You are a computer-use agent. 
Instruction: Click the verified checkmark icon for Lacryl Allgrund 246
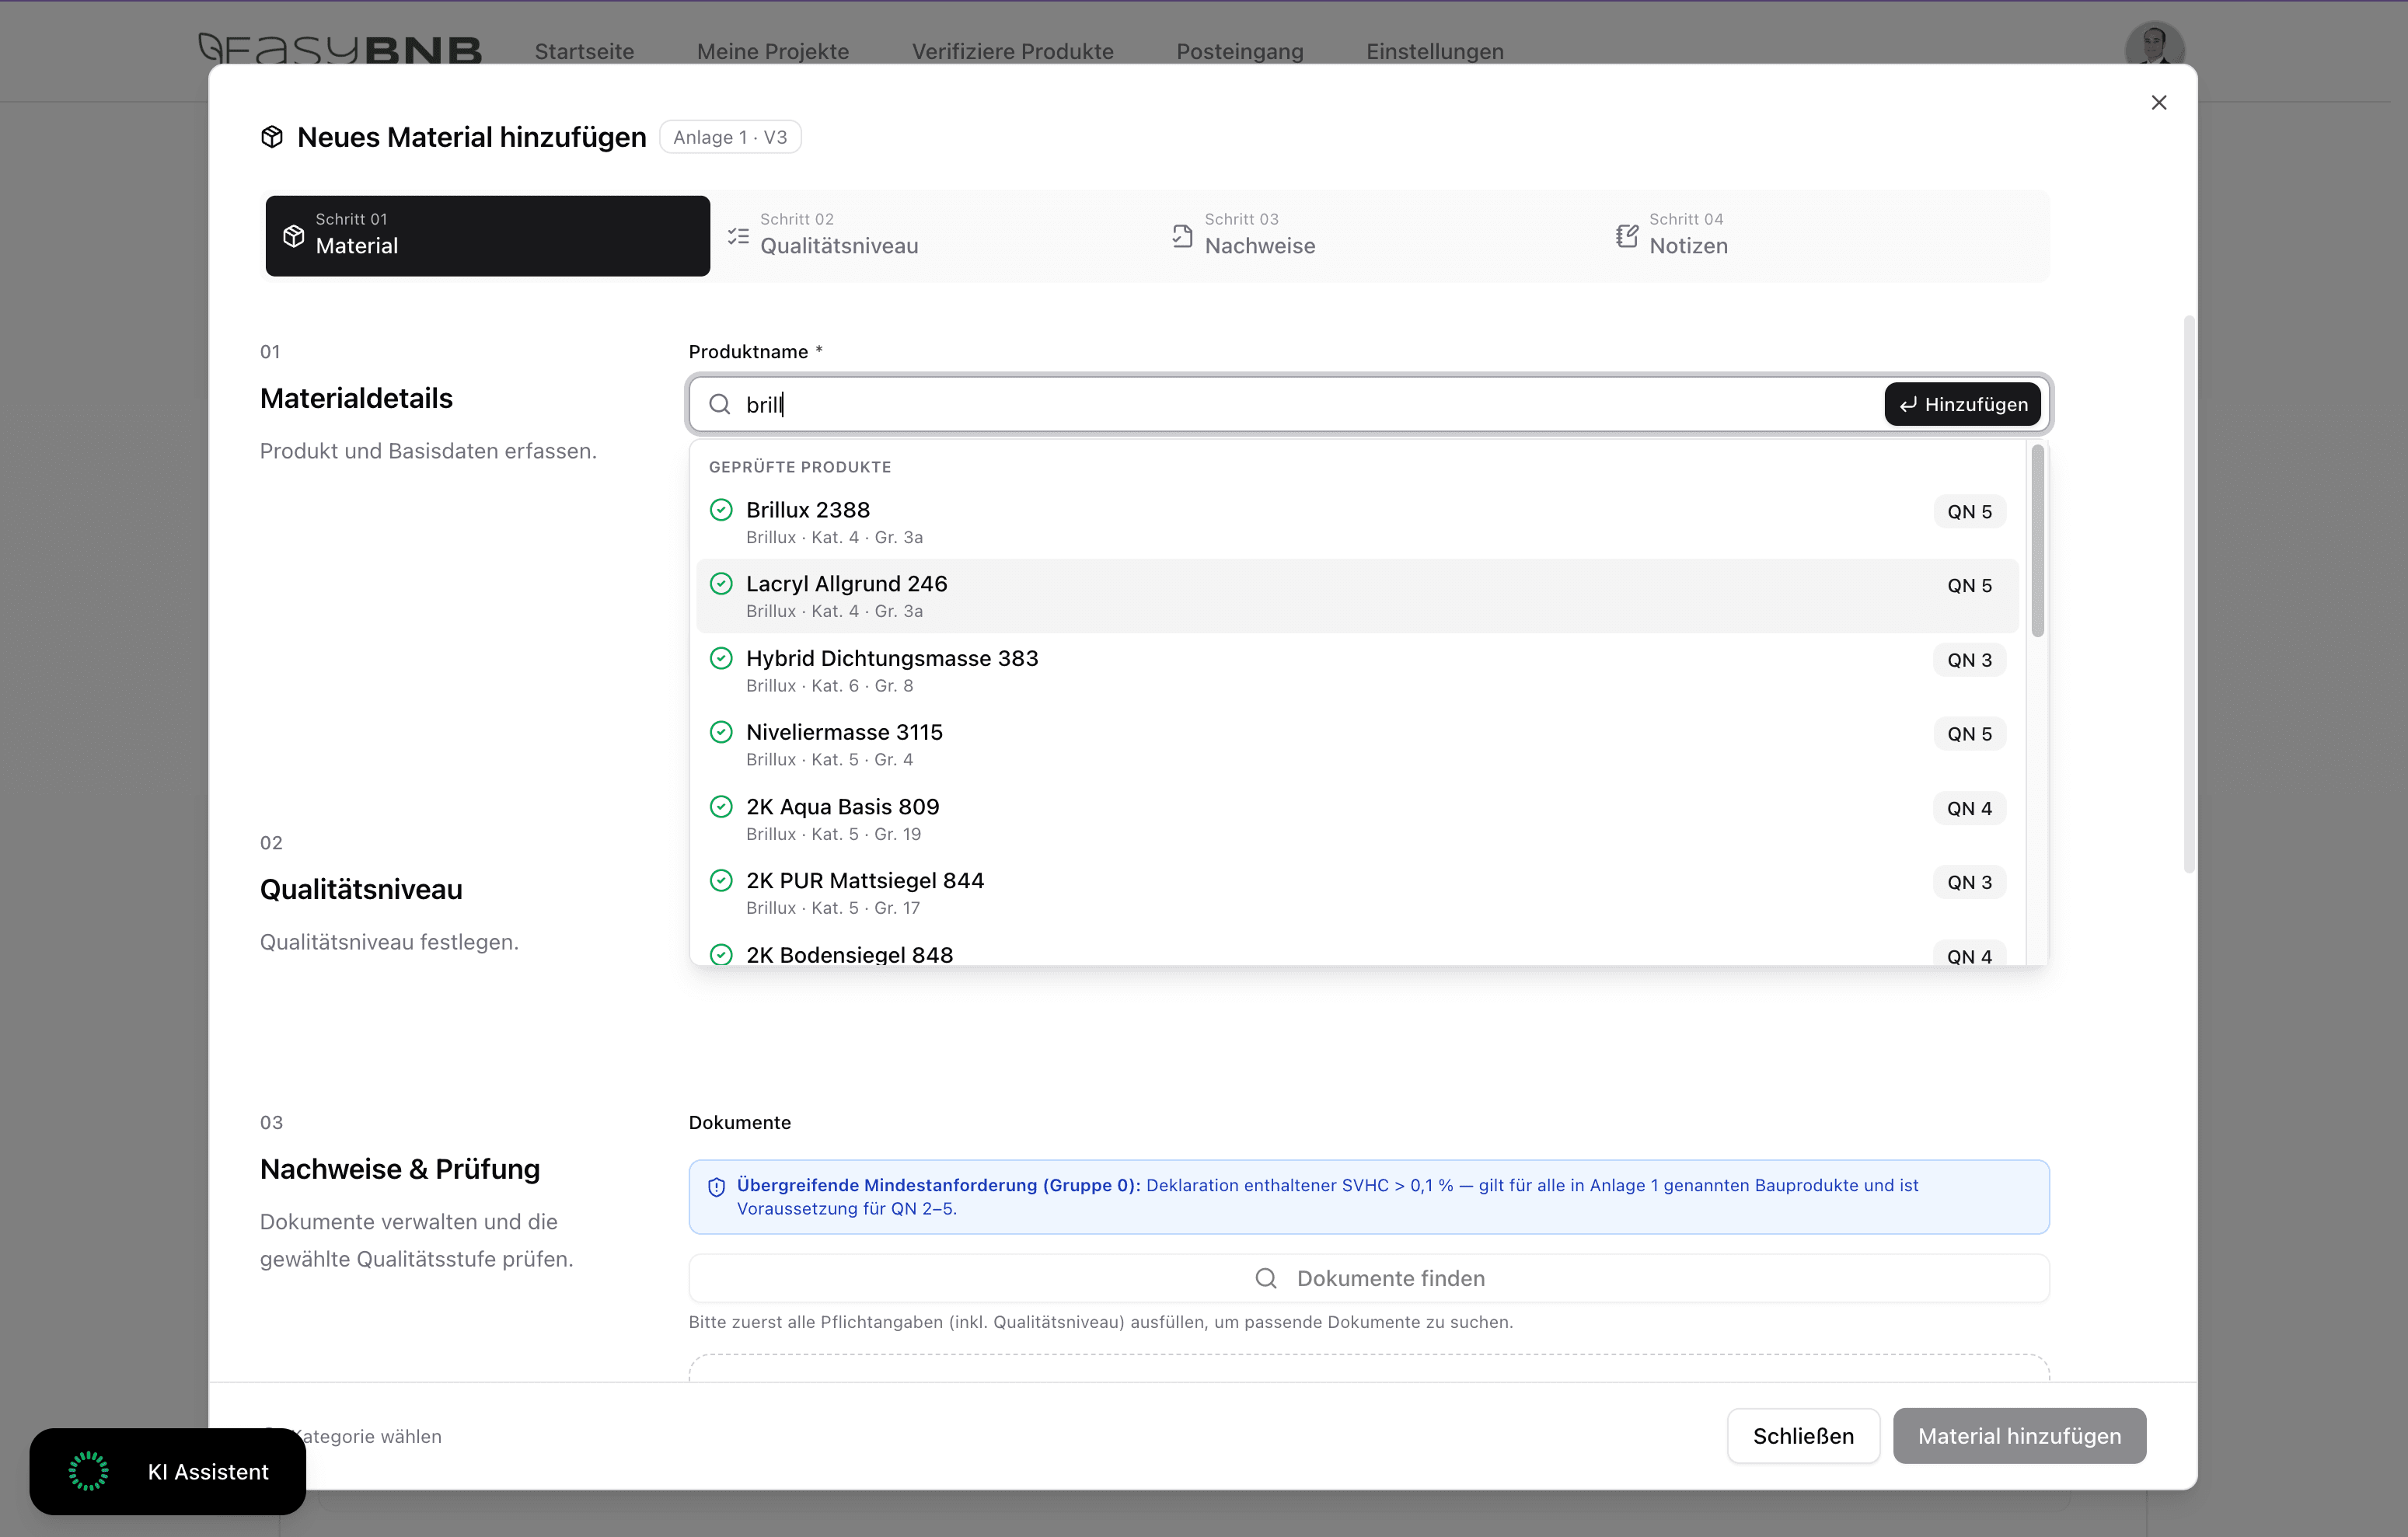(721, 584)
